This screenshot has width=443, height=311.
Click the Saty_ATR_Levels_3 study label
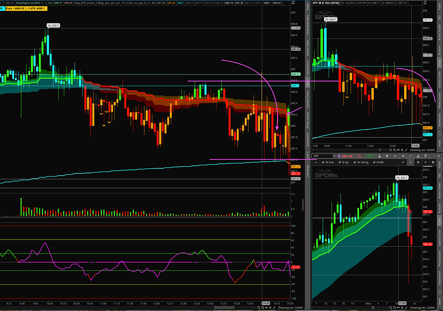tap(115, 3)
